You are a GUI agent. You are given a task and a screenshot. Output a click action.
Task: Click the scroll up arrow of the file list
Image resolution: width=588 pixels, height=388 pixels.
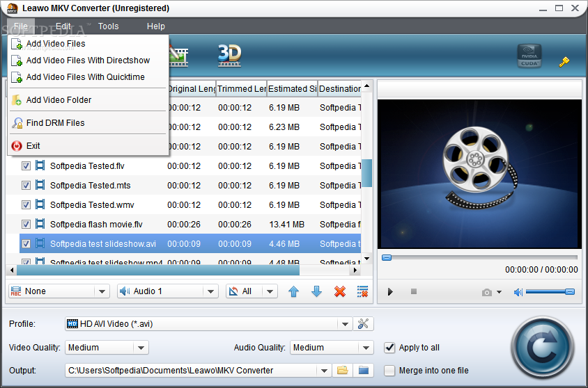366,86
